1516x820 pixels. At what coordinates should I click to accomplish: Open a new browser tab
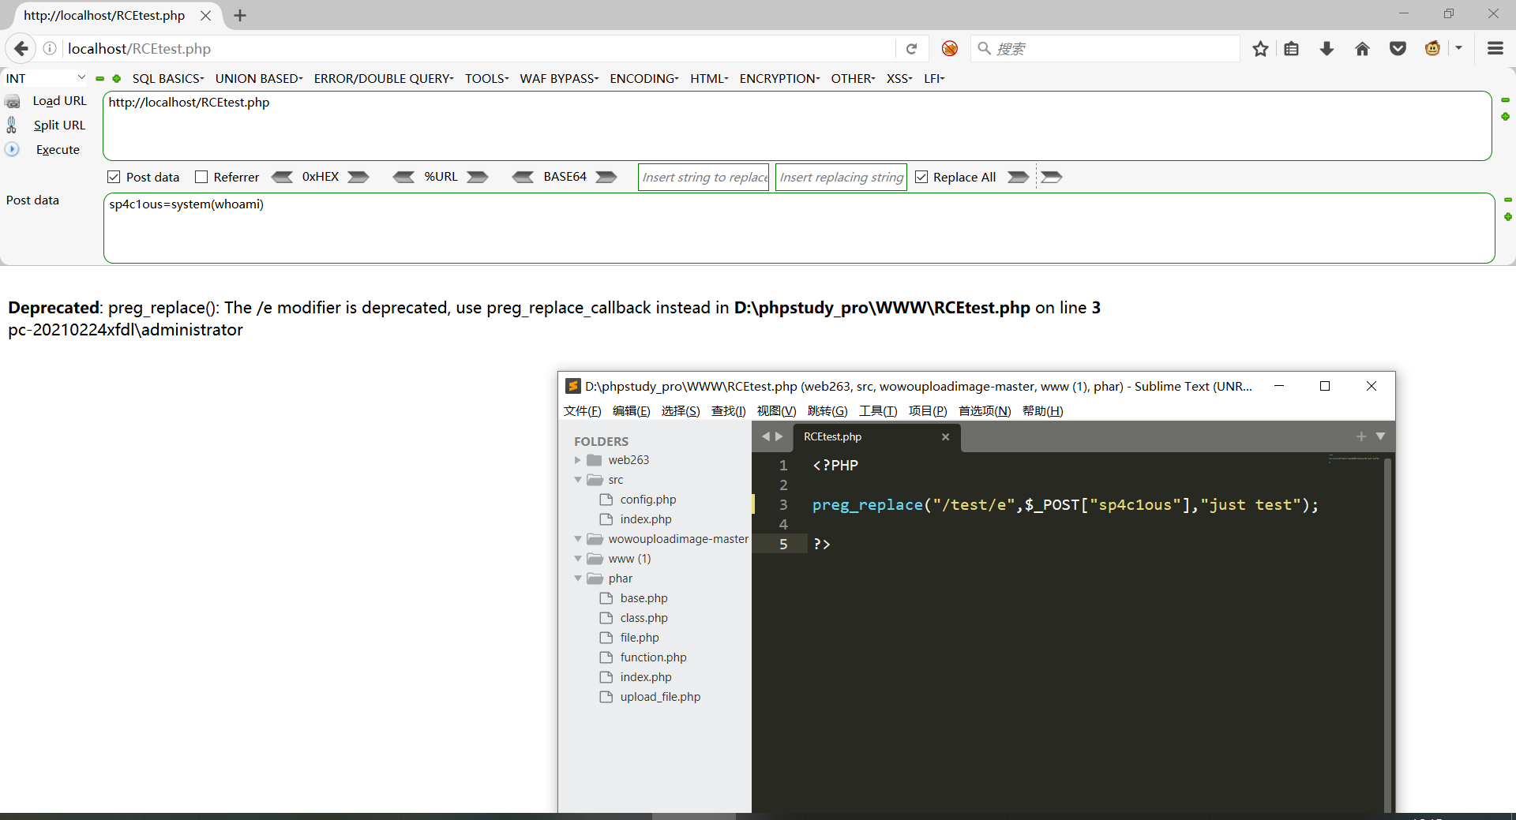click(240, 16)
